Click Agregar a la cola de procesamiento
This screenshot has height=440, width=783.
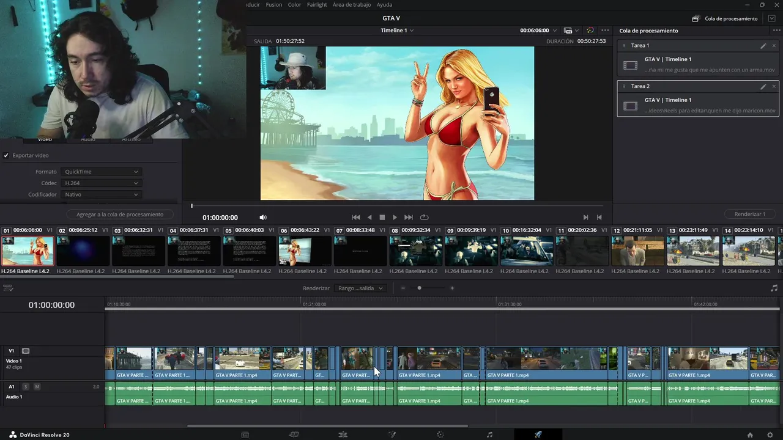[120, 215]
